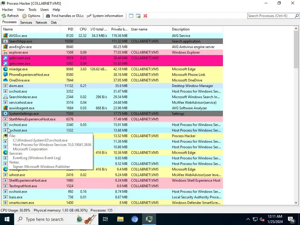Viewport: 300px width, 225px height.
Task: Click the muted volume tray icon
Action: tap(262, 219)
